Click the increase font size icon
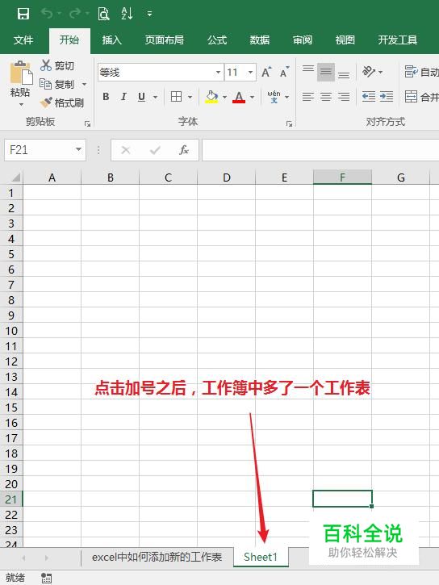Viewport: 439px width, 585px height. (x=266, y=72)
